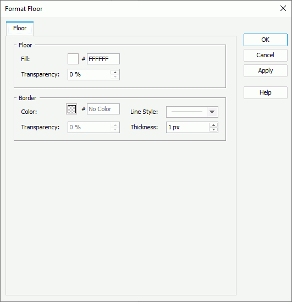Click the Cancel button

coord(266,55)
